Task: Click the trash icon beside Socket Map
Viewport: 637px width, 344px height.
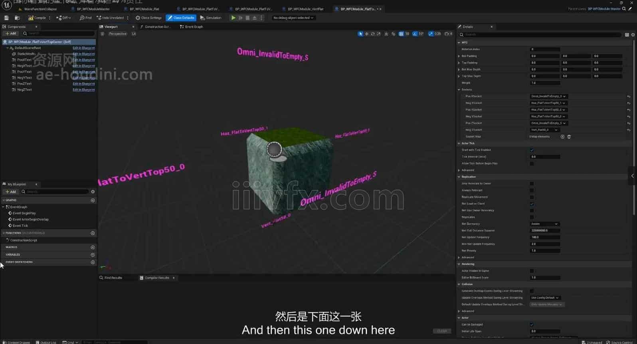Action: (569, 137)
